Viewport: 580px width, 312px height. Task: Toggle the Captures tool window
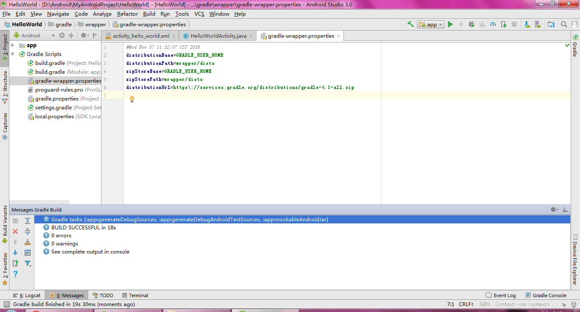click(x=5, y=126)
